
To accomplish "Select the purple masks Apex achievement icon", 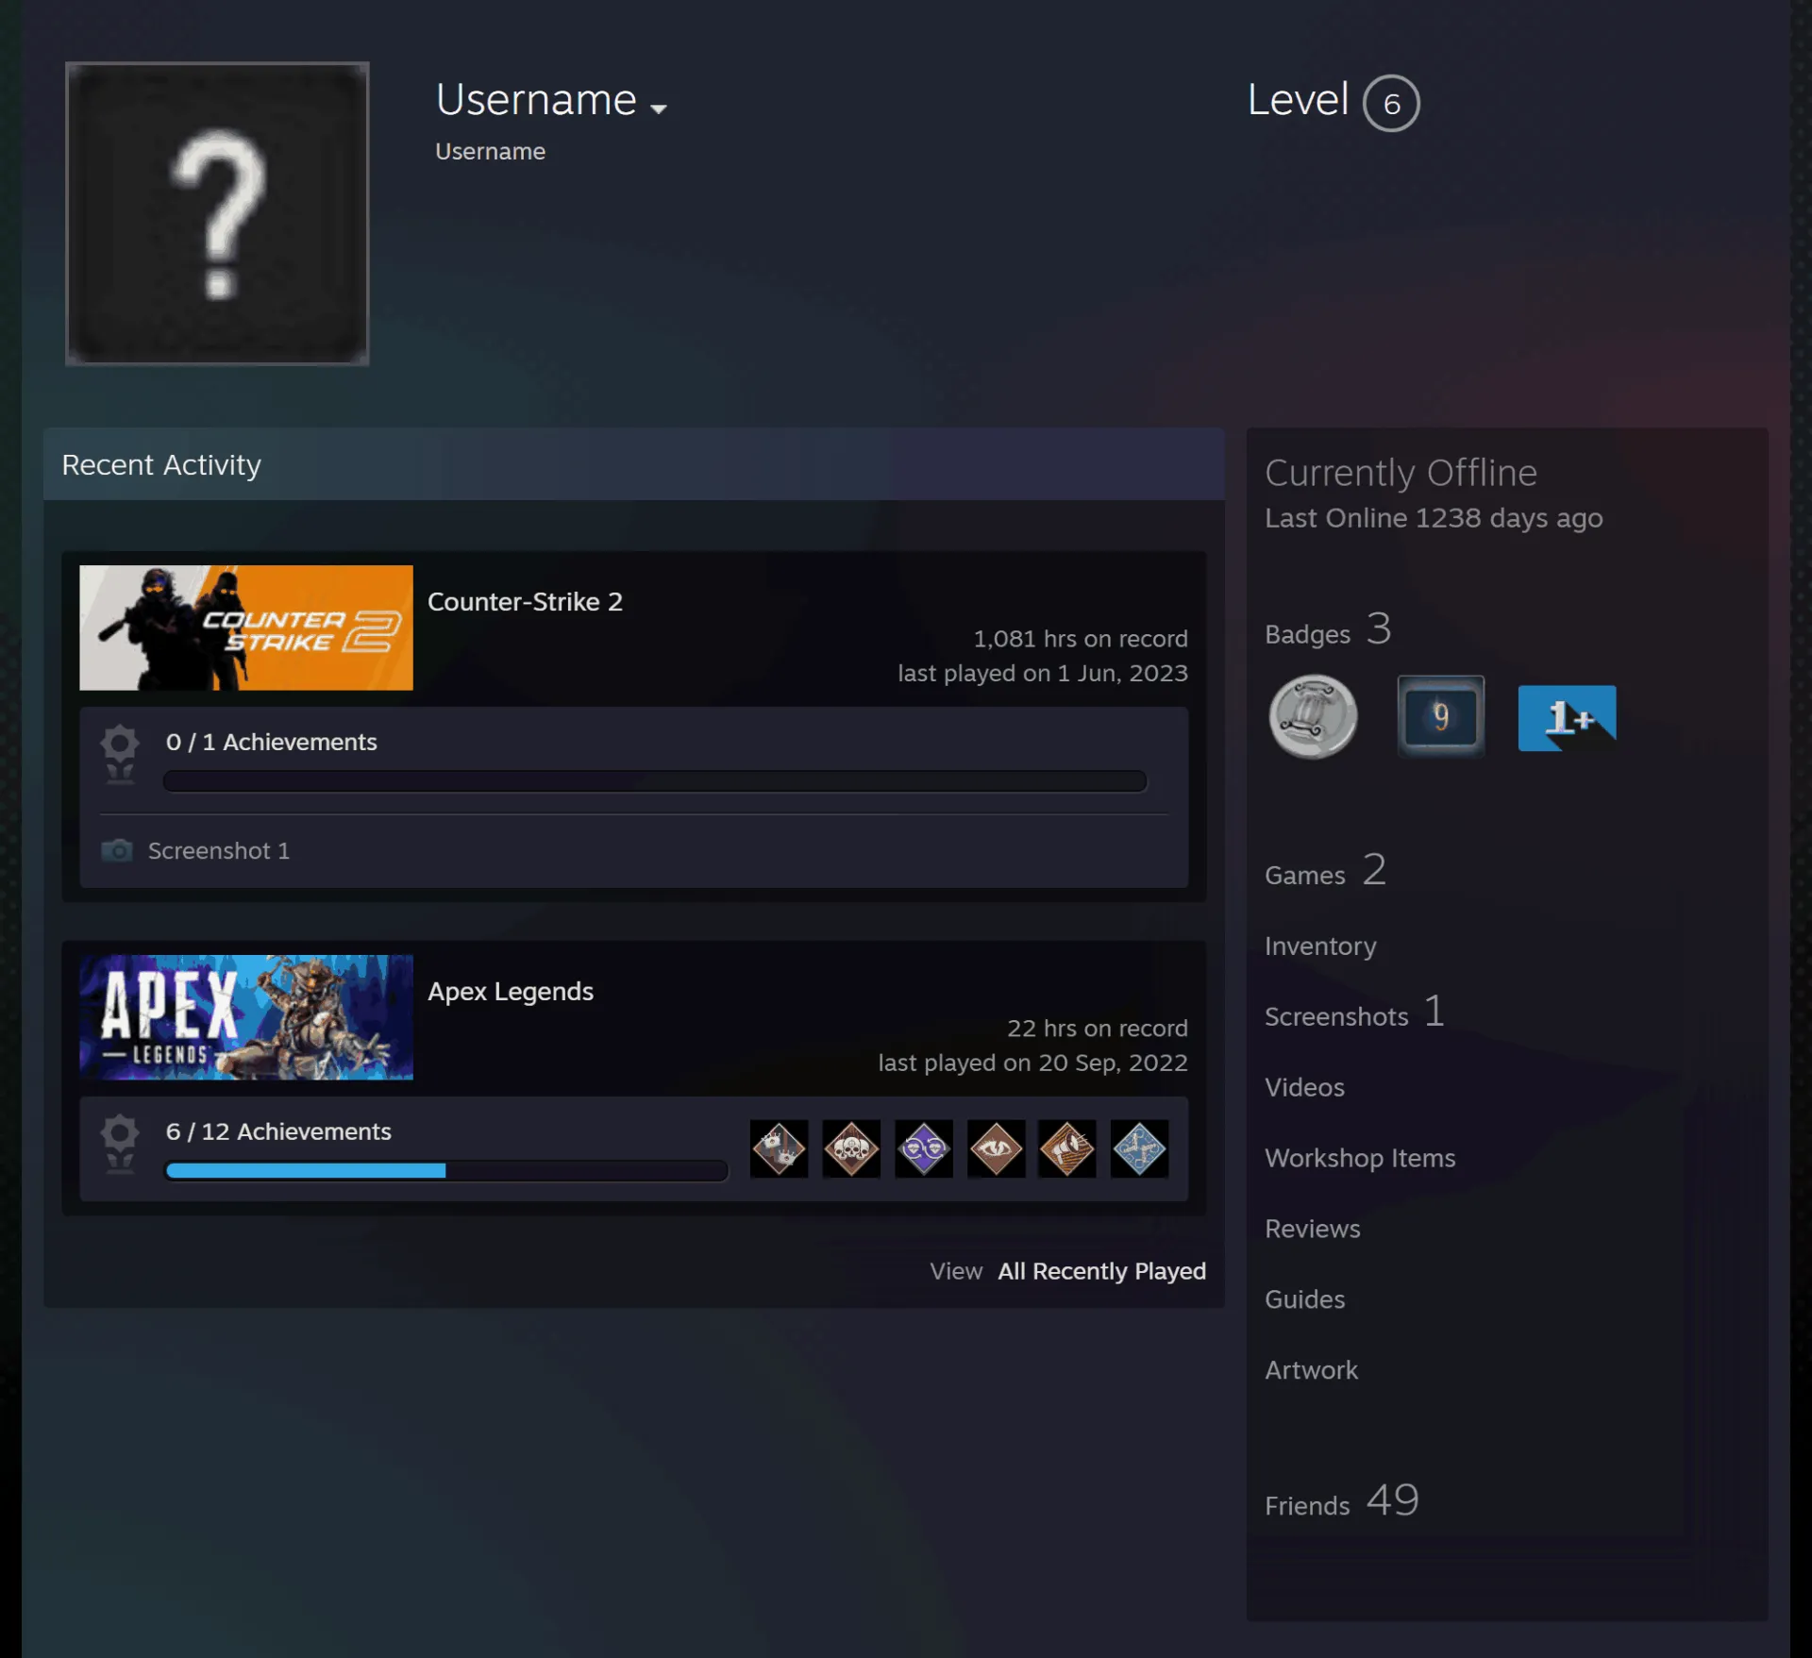I will (924, 1148).
